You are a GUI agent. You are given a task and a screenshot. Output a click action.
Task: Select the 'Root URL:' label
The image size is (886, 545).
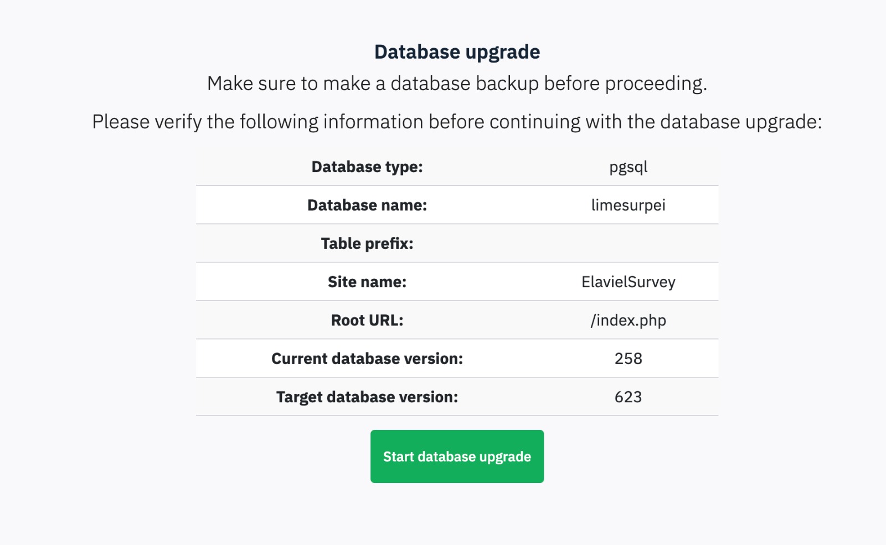(x=367, y=320)
